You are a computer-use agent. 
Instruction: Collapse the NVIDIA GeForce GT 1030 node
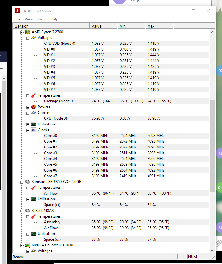coord(21,245)
